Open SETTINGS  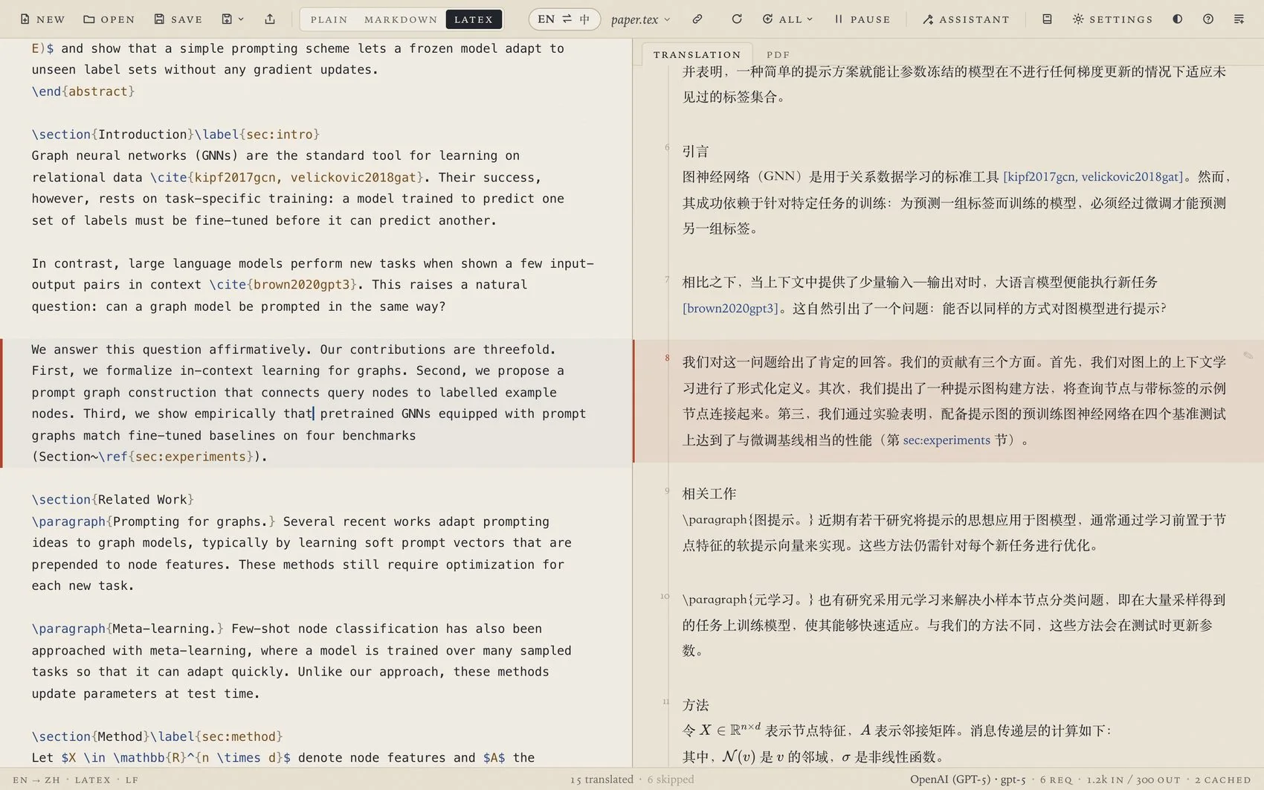coord(1112,19)
